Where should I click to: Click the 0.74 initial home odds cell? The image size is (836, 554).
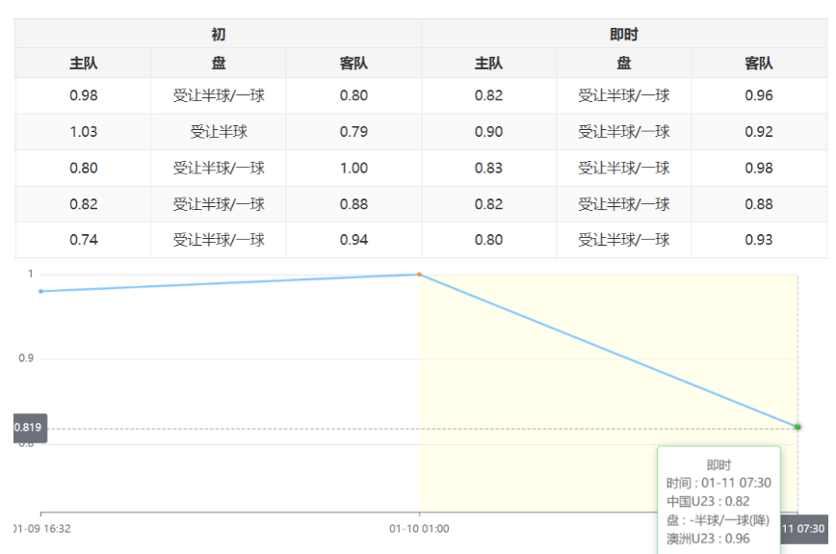pyautogui.click(x=84, y=240)
